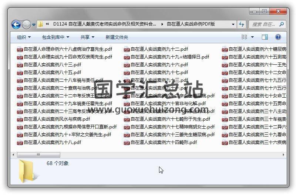The height and width of the screenshot is (195, 297).
Task: Select 自在道人实战案例六十七精神病胡女士.pdf
Action: click(169, 127)
